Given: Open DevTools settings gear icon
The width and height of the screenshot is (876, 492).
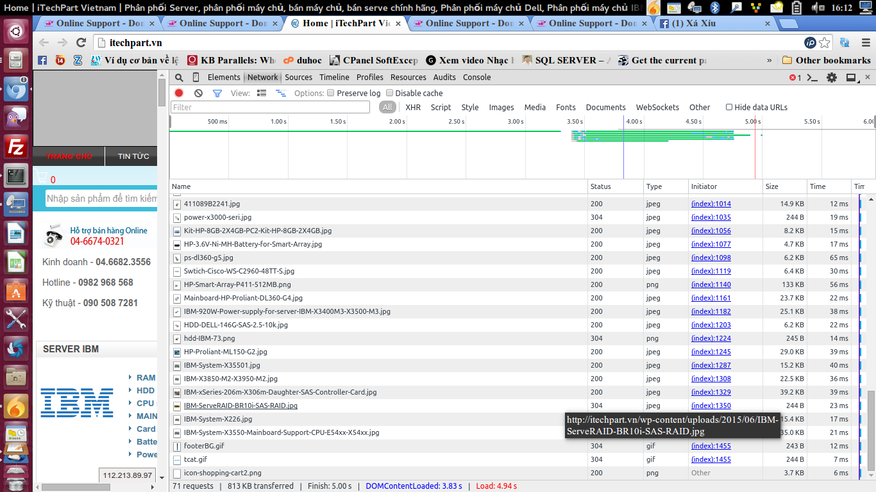Looking at the screenshot, I should coord(832,78).
